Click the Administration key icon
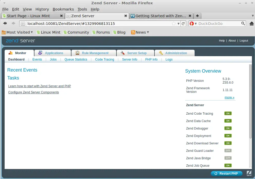The width and height of the screenshot is (255, 179). (161, 53)
